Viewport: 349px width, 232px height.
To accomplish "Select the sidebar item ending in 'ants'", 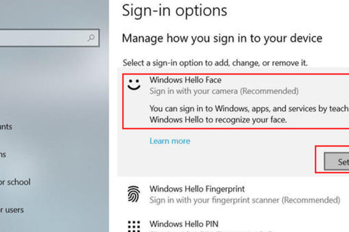I will (7, 127).
